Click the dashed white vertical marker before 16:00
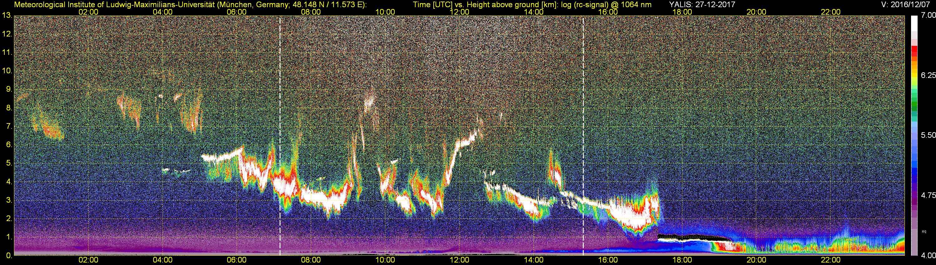 point(583,136)
